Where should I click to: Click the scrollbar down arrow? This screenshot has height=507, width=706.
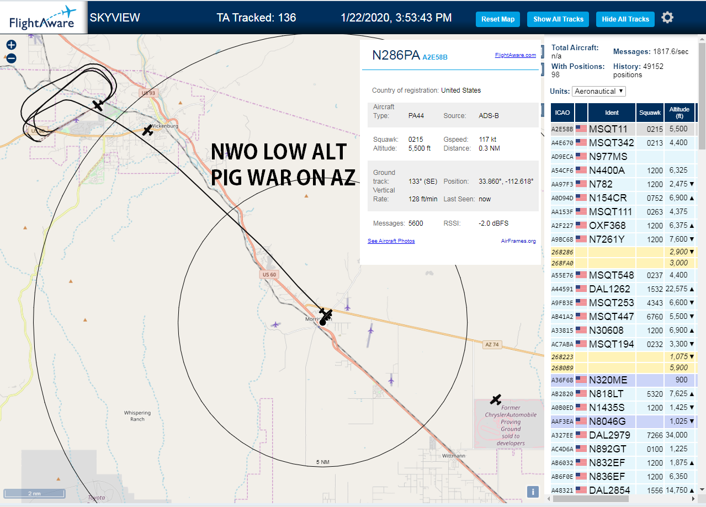click(702, 489)
